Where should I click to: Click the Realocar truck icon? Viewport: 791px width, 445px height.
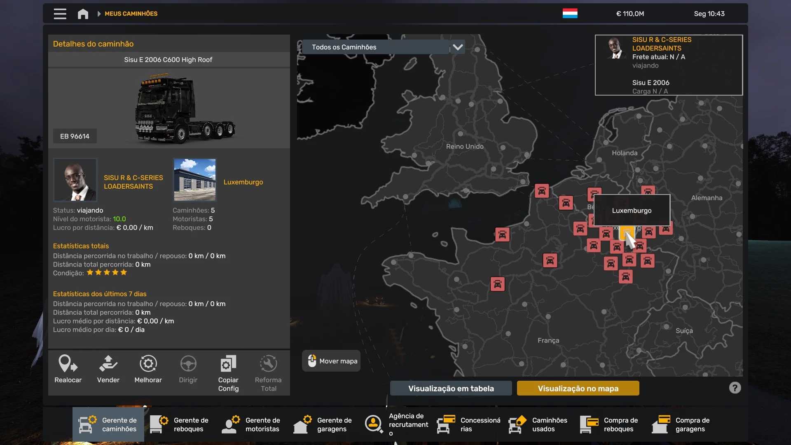68,364
